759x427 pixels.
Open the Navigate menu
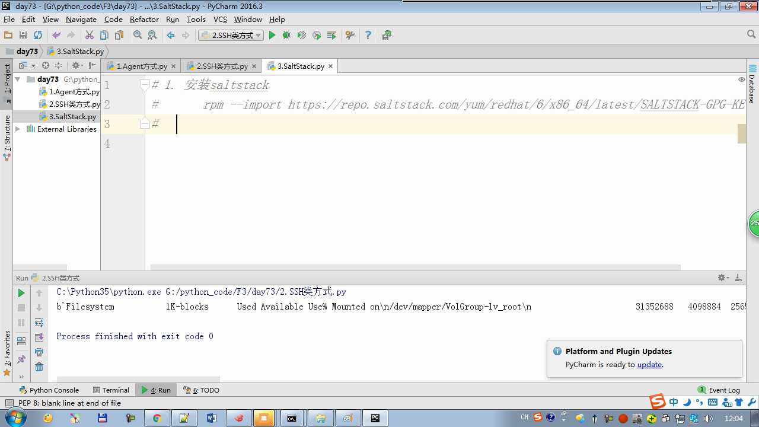(x=81, y=20)
